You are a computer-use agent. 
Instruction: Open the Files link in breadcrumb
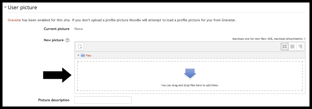89,55
